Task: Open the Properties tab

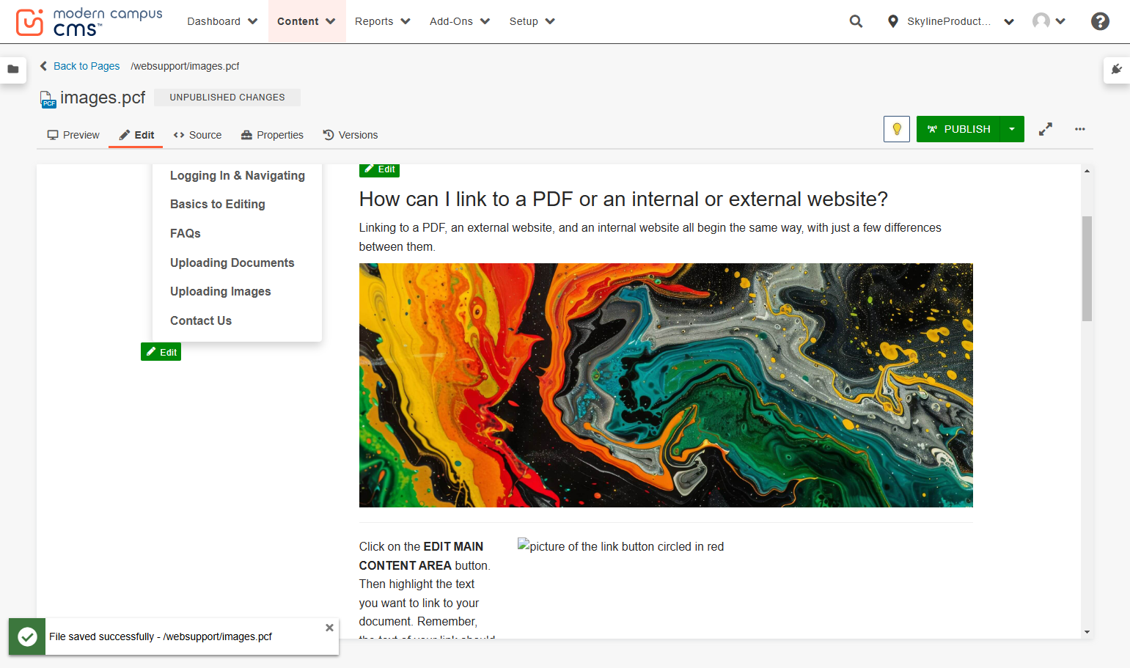Action: point(272,135)
